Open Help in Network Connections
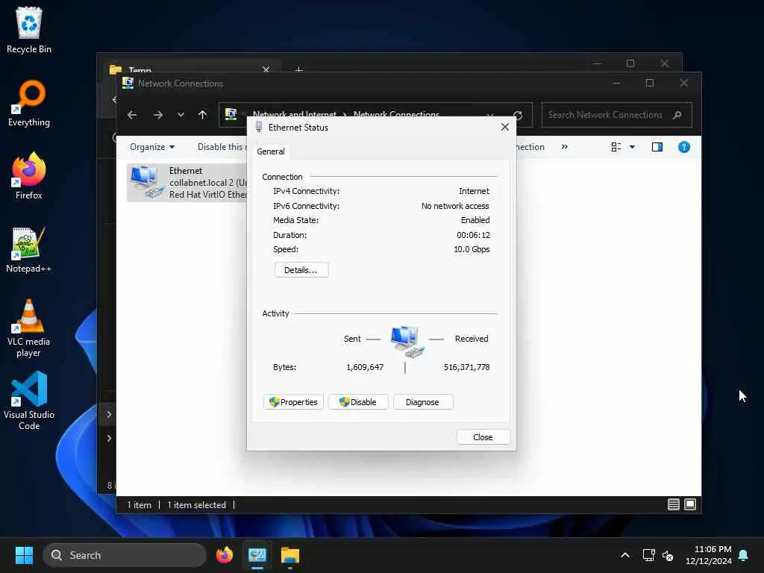Viewport: 764px width, 573px height. (x=683, y=147)
